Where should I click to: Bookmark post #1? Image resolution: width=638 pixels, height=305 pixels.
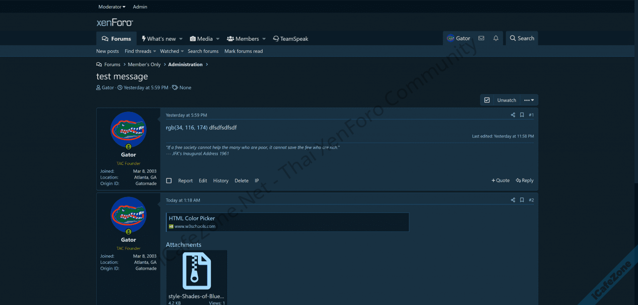click(522, 115)
